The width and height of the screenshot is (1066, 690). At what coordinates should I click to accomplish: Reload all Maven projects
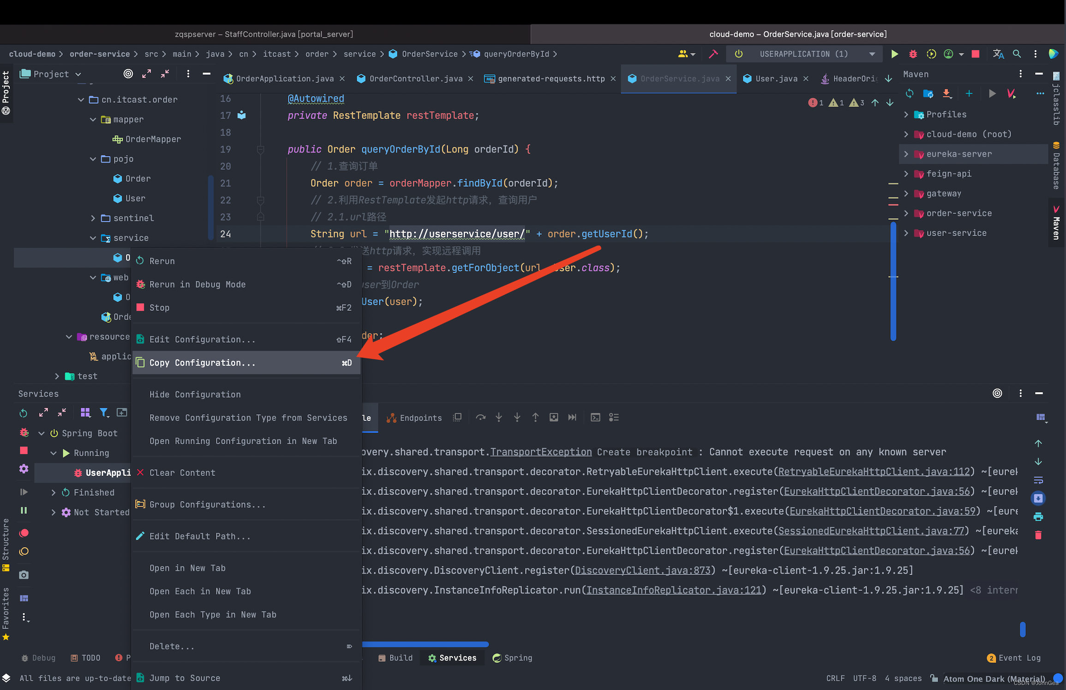coord(910,94)
